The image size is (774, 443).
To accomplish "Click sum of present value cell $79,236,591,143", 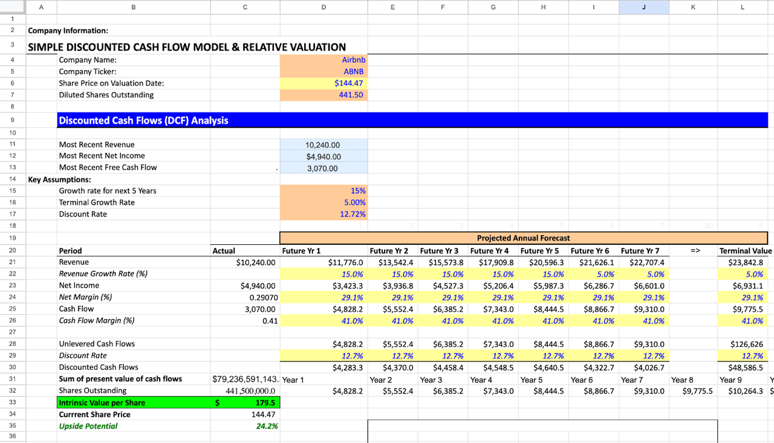I will 245,380.
